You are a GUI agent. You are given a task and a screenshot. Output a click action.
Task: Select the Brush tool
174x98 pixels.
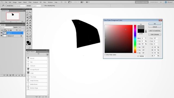click(x=30, y=20)
